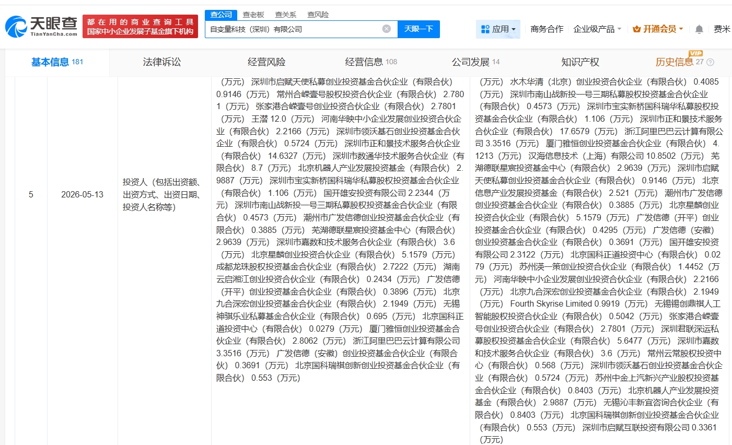Expand the 应用 dropdown arrow
Image resolution: width=732 pixels, height=445 pixels.
click(x=514, y=29)
